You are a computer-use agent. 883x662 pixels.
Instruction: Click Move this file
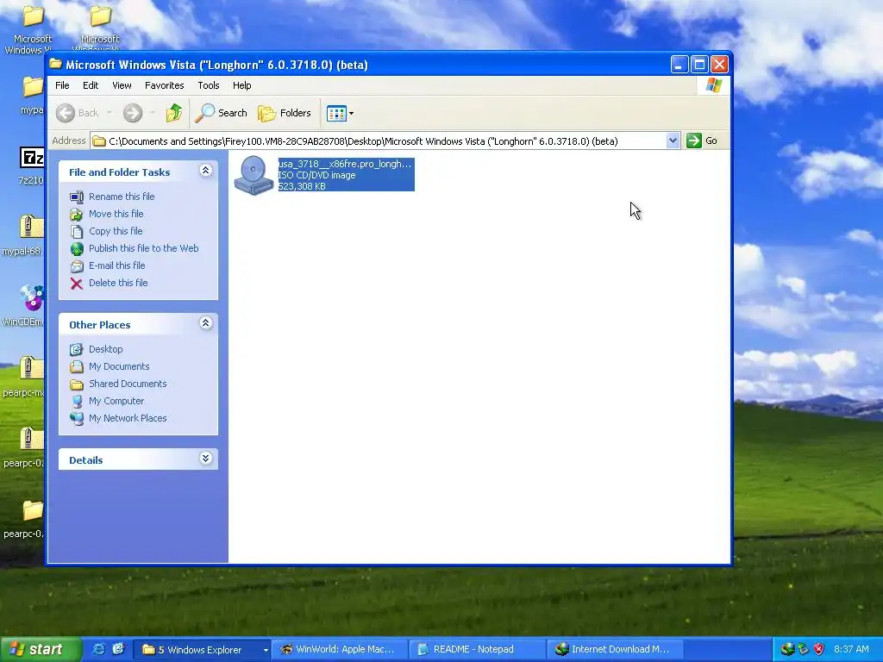(x=116, y=214)
